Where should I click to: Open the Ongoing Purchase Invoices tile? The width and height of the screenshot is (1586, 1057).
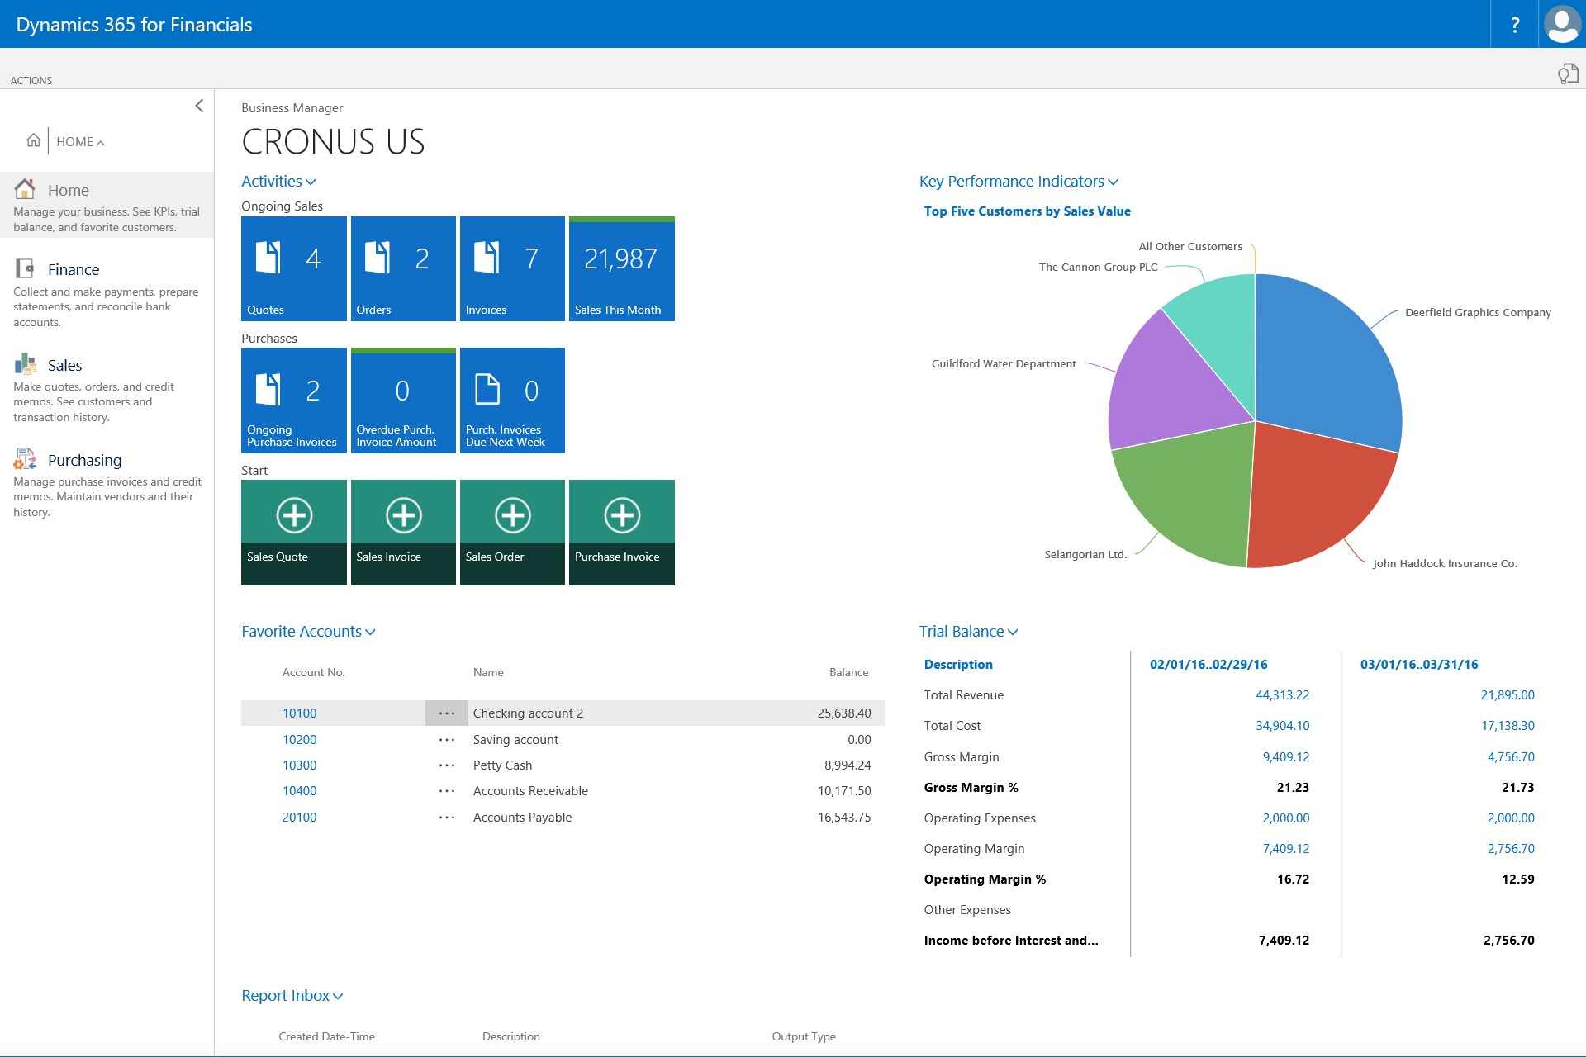tap(293, 401)
